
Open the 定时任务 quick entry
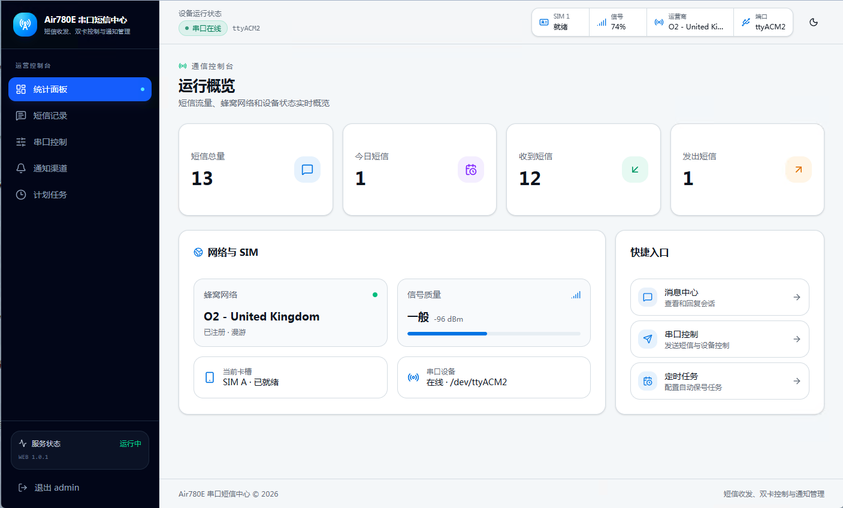tap(720, 381)
